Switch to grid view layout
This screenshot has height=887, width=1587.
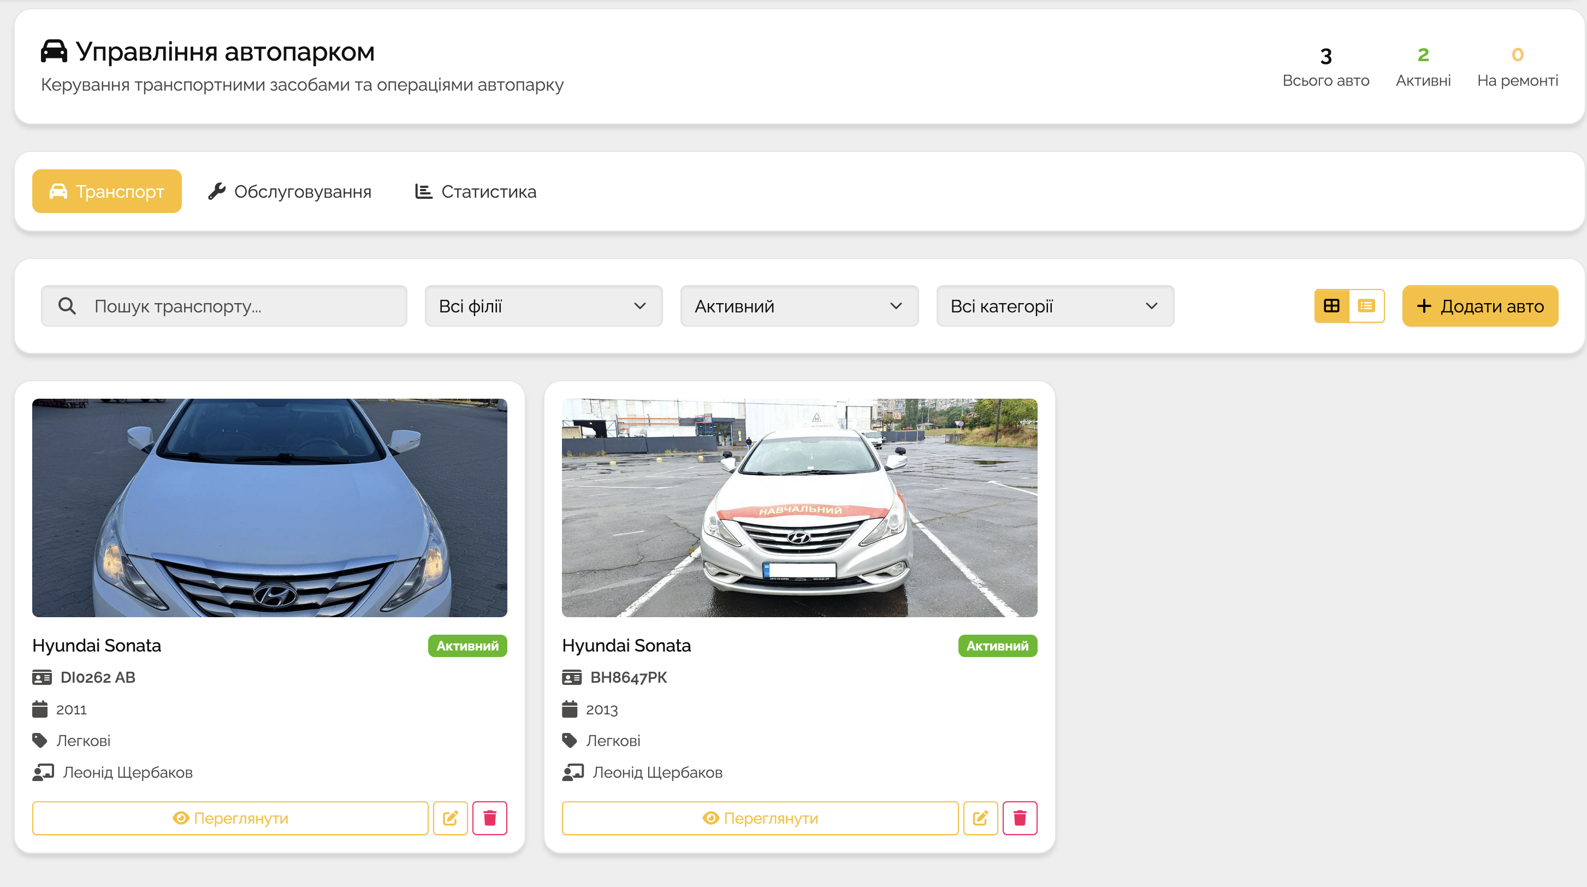pos(1331,306)
